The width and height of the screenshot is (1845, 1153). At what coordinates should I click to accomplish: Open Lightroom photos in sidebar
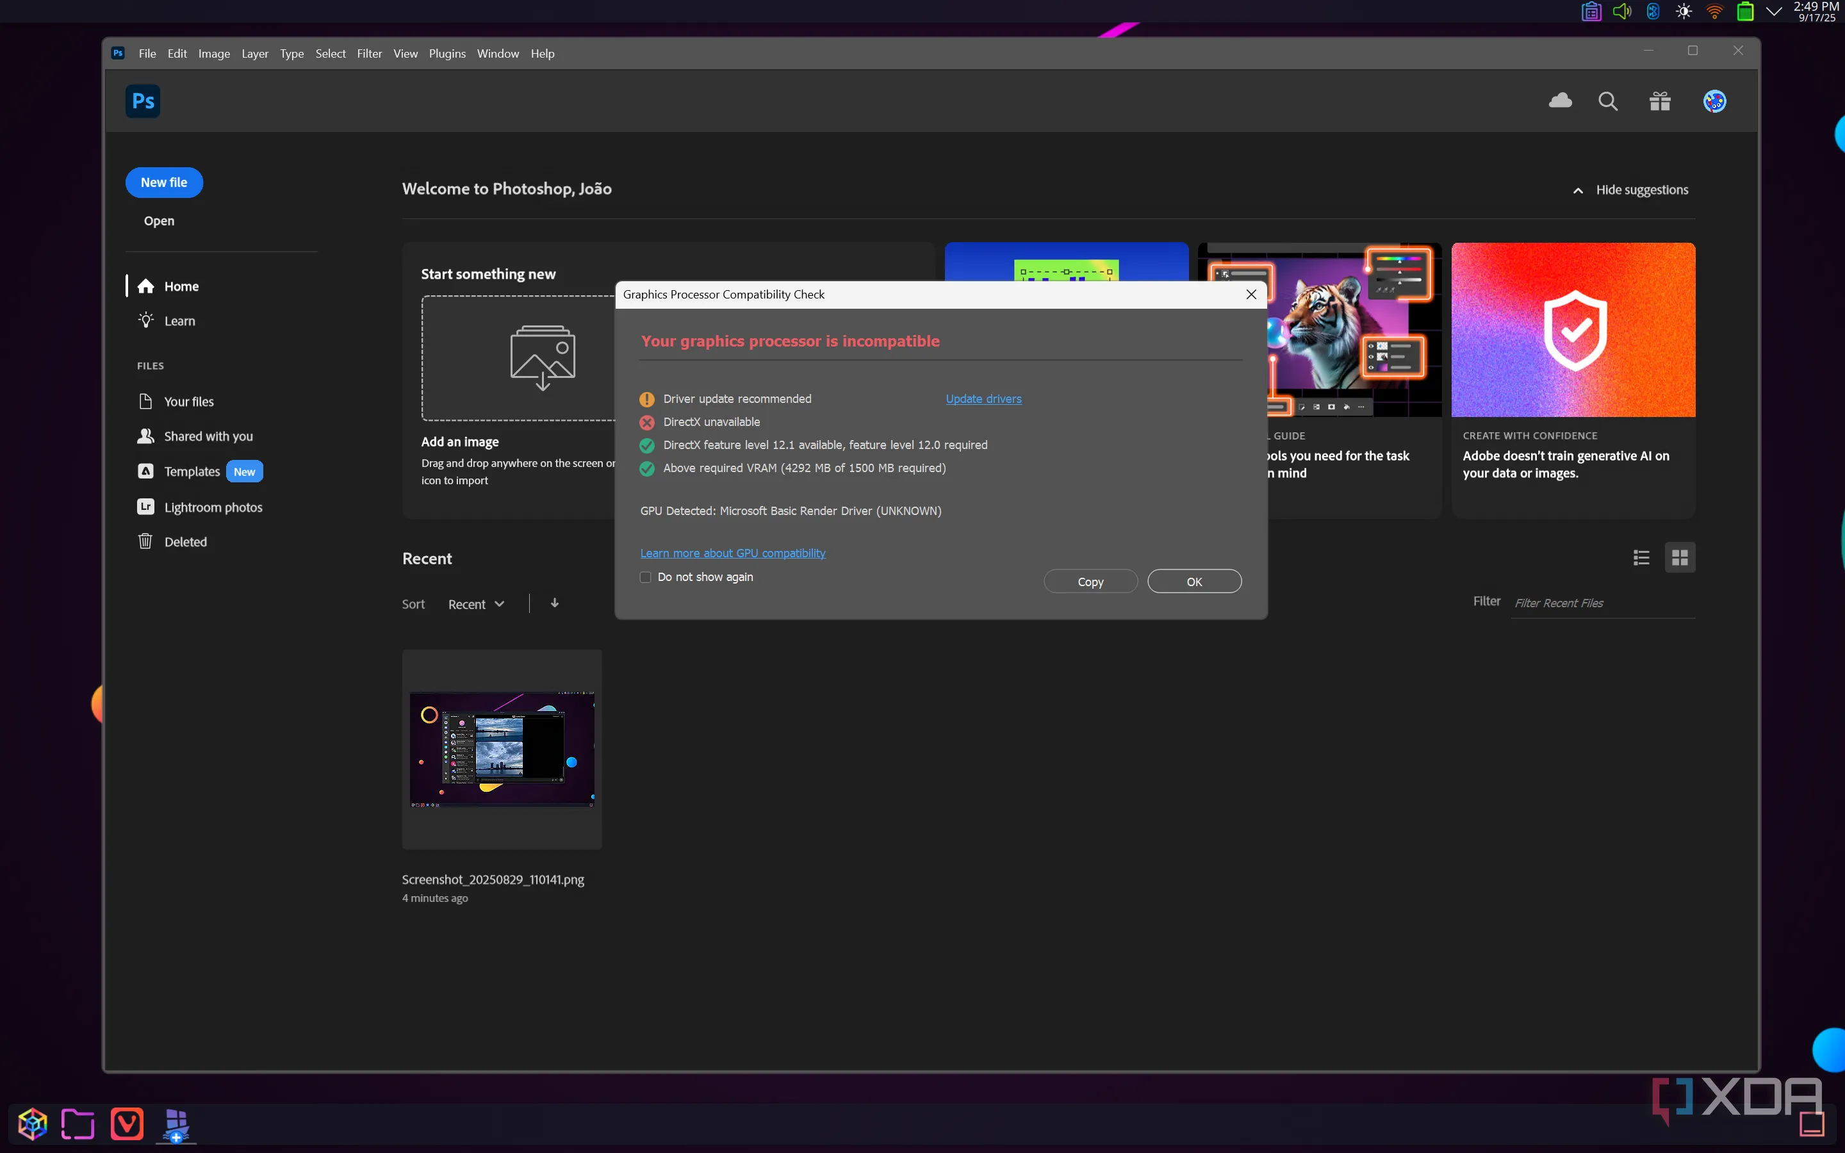213,507
